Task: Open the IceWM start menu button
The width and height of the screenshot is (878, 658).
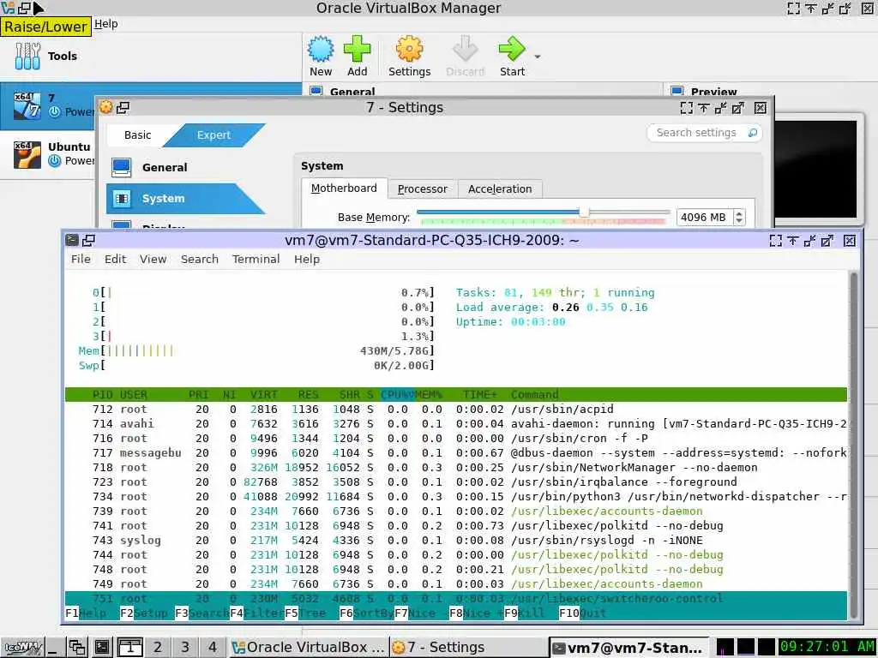Action: pyautogui.click(x=21, y=648)
